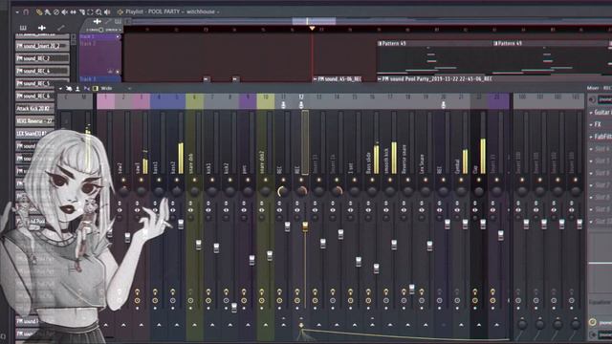This screenshot has width=612, height=344.
Task: Click the Playlist window icon beside the title
Action: coord(120,12)
